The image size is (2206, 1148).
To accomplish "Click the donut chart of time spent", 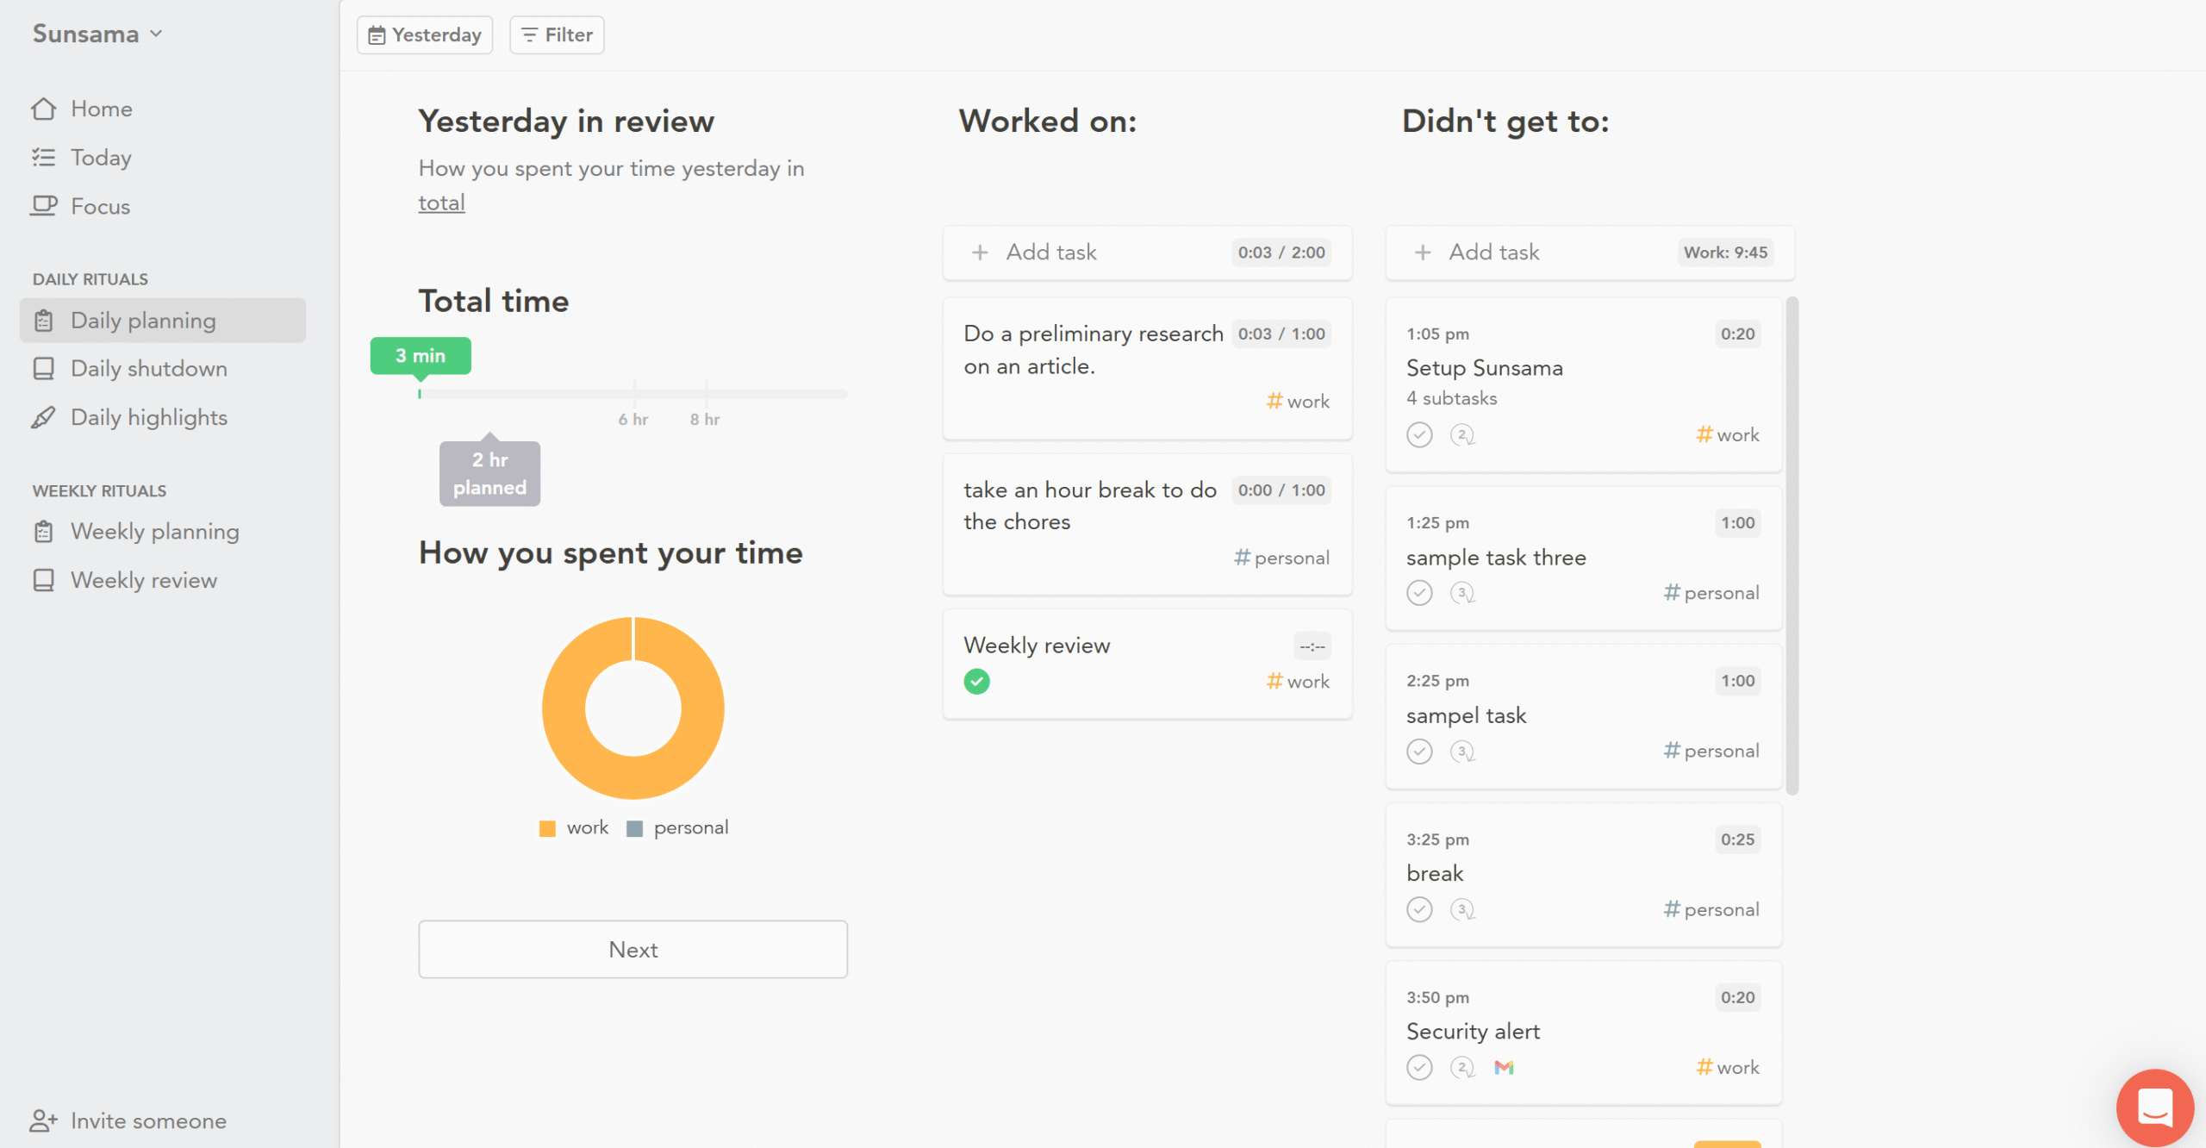I will tap(633, 708).
